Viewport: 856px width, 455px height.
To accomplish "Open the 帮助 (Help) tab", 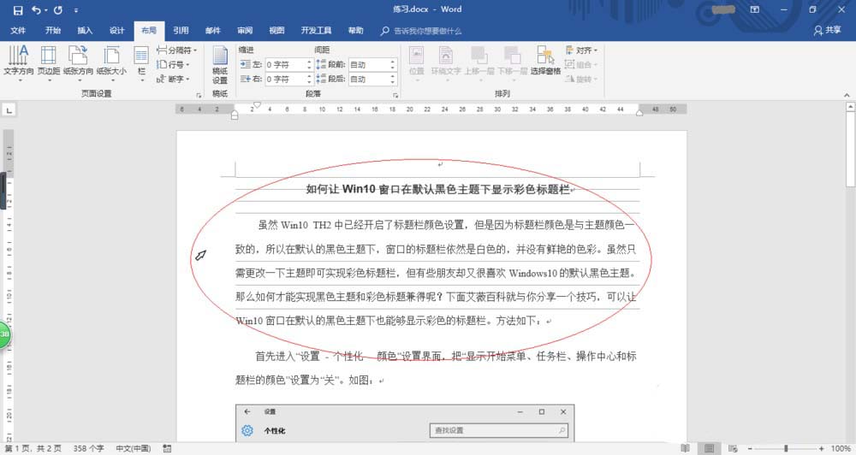I will 356,31.
